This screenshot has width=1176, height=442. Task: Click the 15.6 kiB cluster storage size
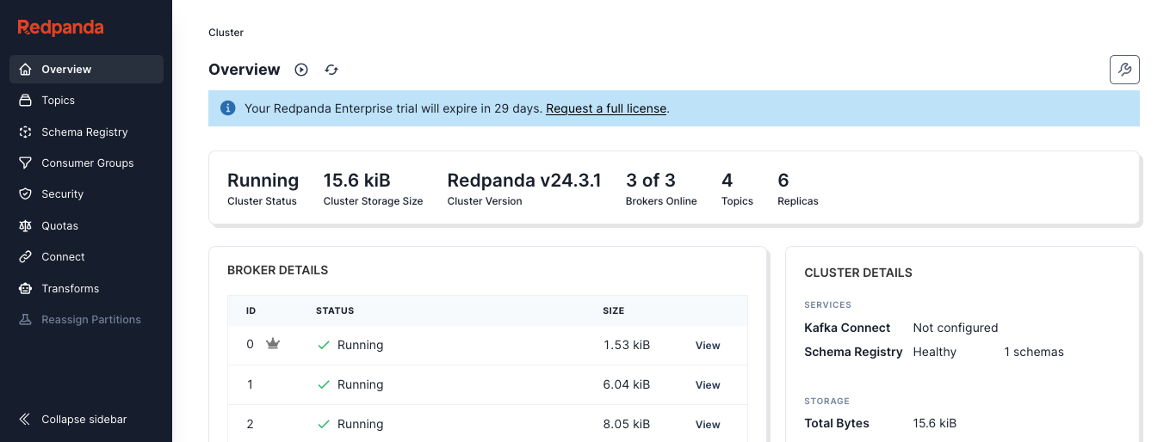pyautogui.click(x=356, y=181)
